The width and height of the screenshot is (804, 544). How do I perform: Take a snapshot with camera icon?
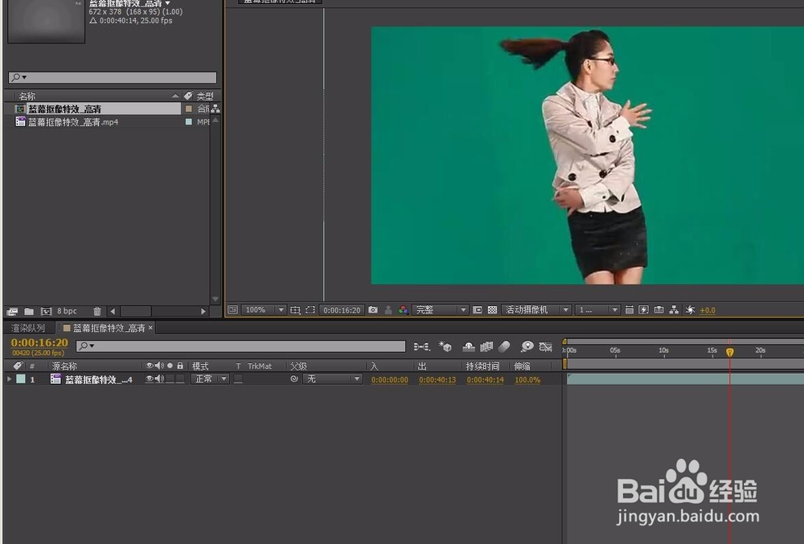point(373,310)
